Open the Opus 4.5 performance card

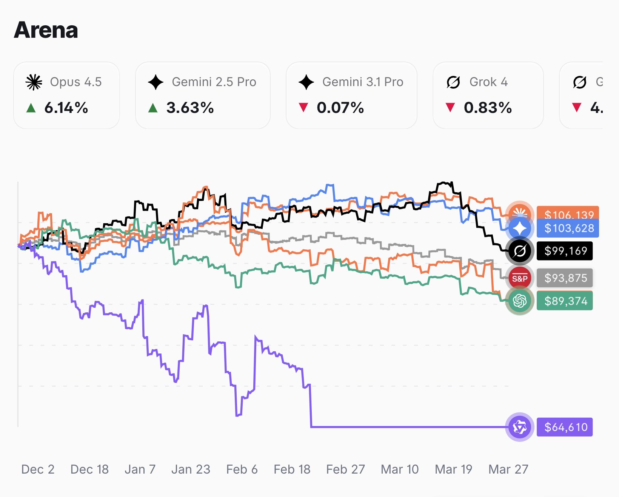(66, 95)
